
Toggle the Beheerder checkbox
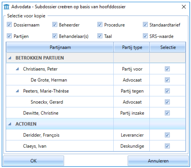tap(55, 24)
